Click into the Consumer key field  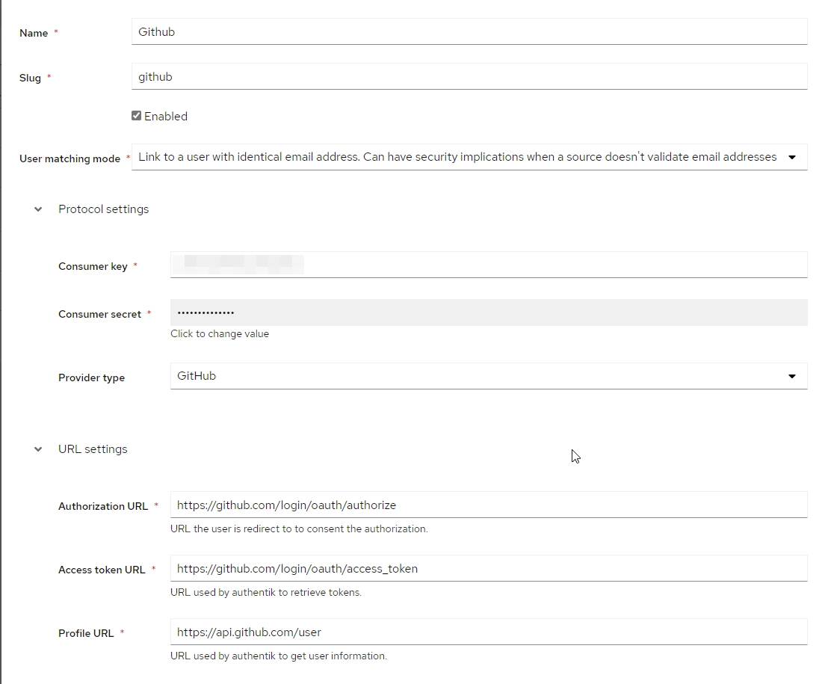[489, 265]
